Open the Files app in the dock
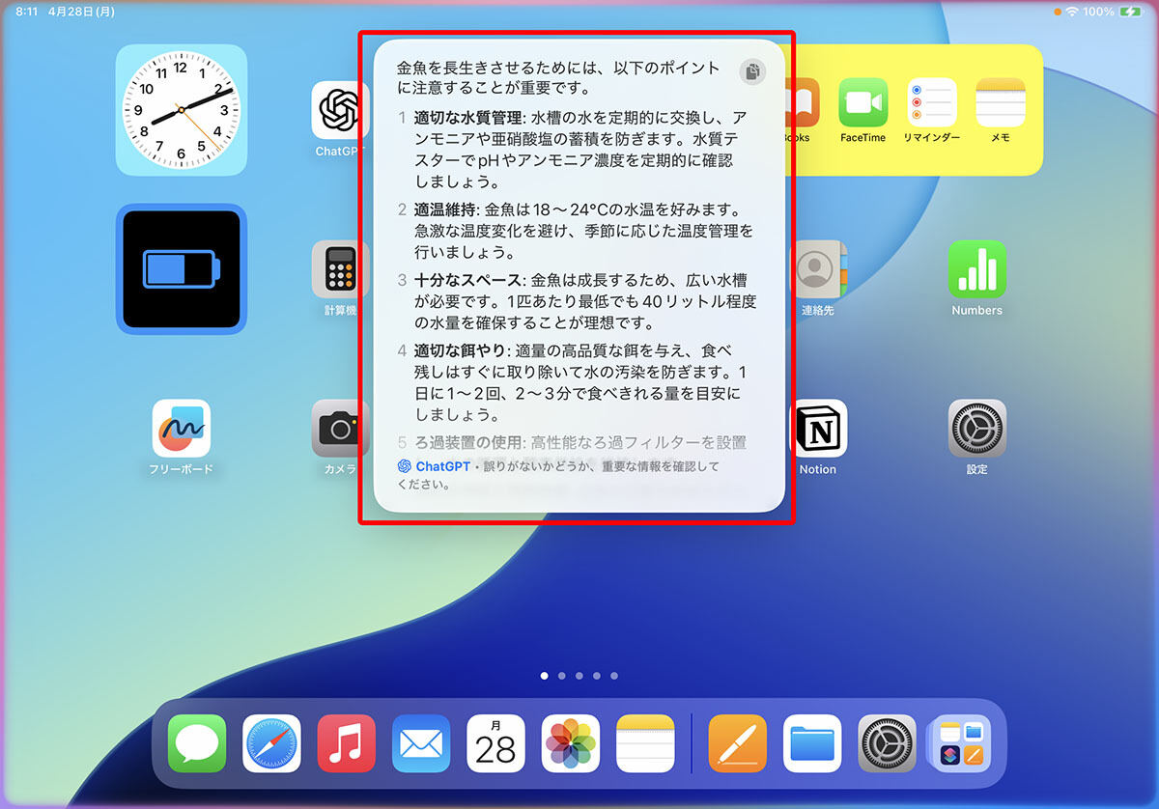This screenshot has width=1159, height=809. tap(812, 743)
